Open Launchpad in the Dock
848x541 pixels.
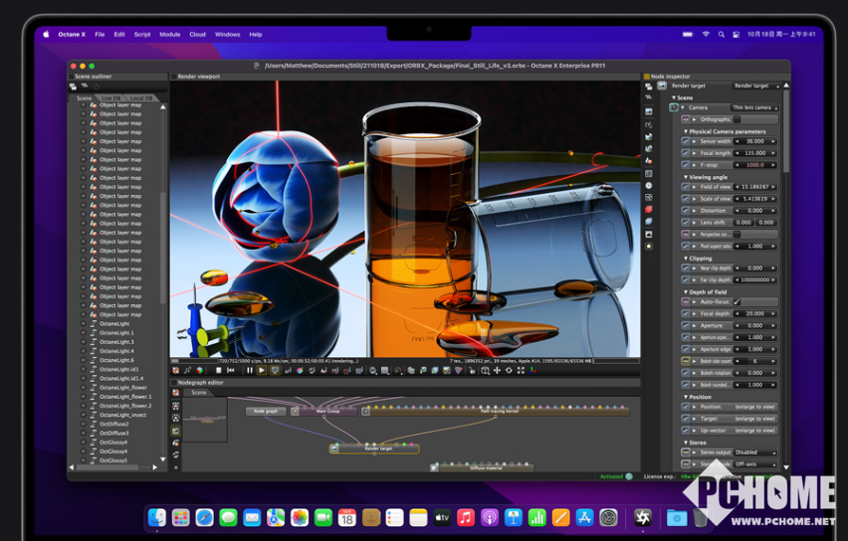[x=180, y=517]
